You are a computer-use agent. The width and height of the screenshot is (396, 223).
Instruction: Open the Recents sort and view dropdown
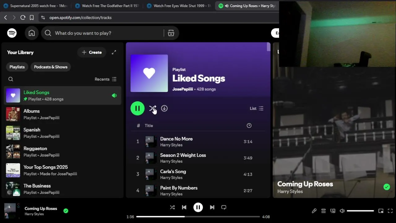pyautogui.click(x=105, y=79)
